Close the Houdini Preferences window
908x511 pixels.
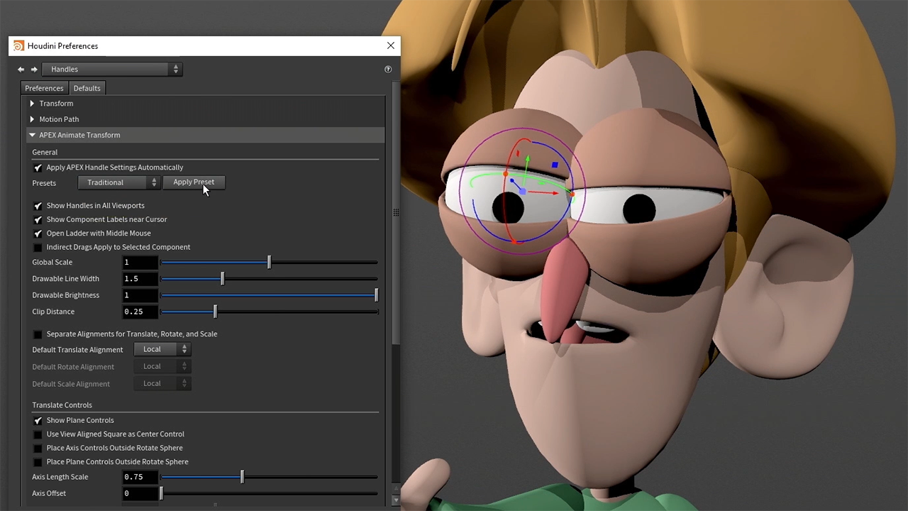pyautogui.click(x=391, y=45)
